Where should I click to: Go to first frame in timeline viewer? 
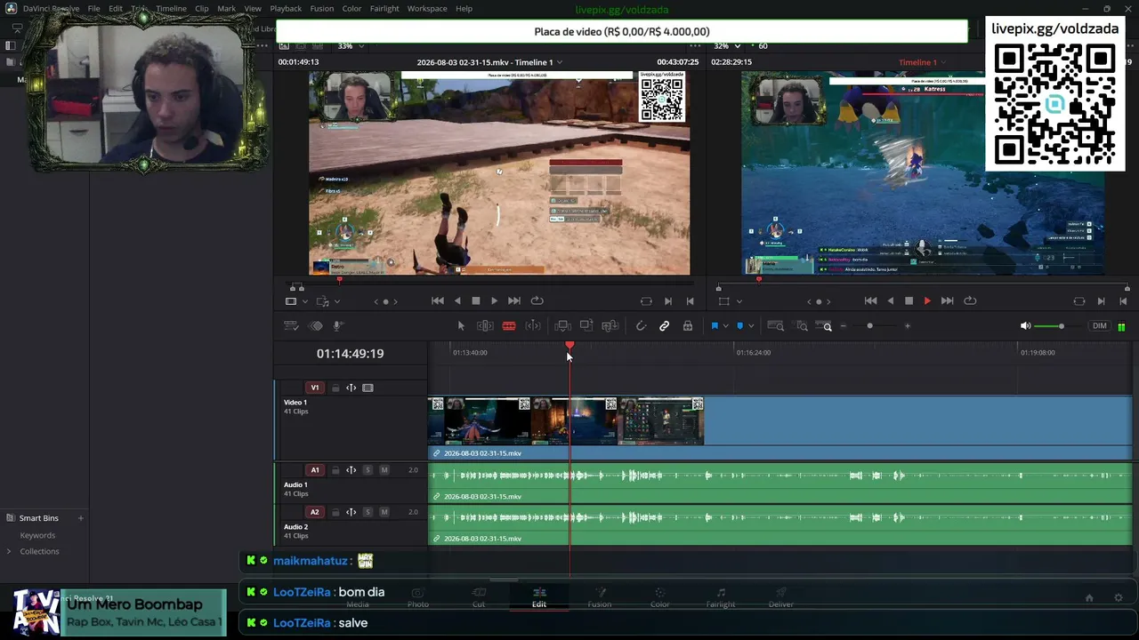coord(870,301)
